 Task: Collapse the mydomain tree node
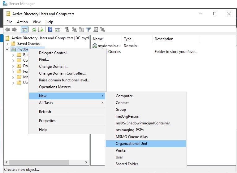pyautogui.click(x=7, y=49)
